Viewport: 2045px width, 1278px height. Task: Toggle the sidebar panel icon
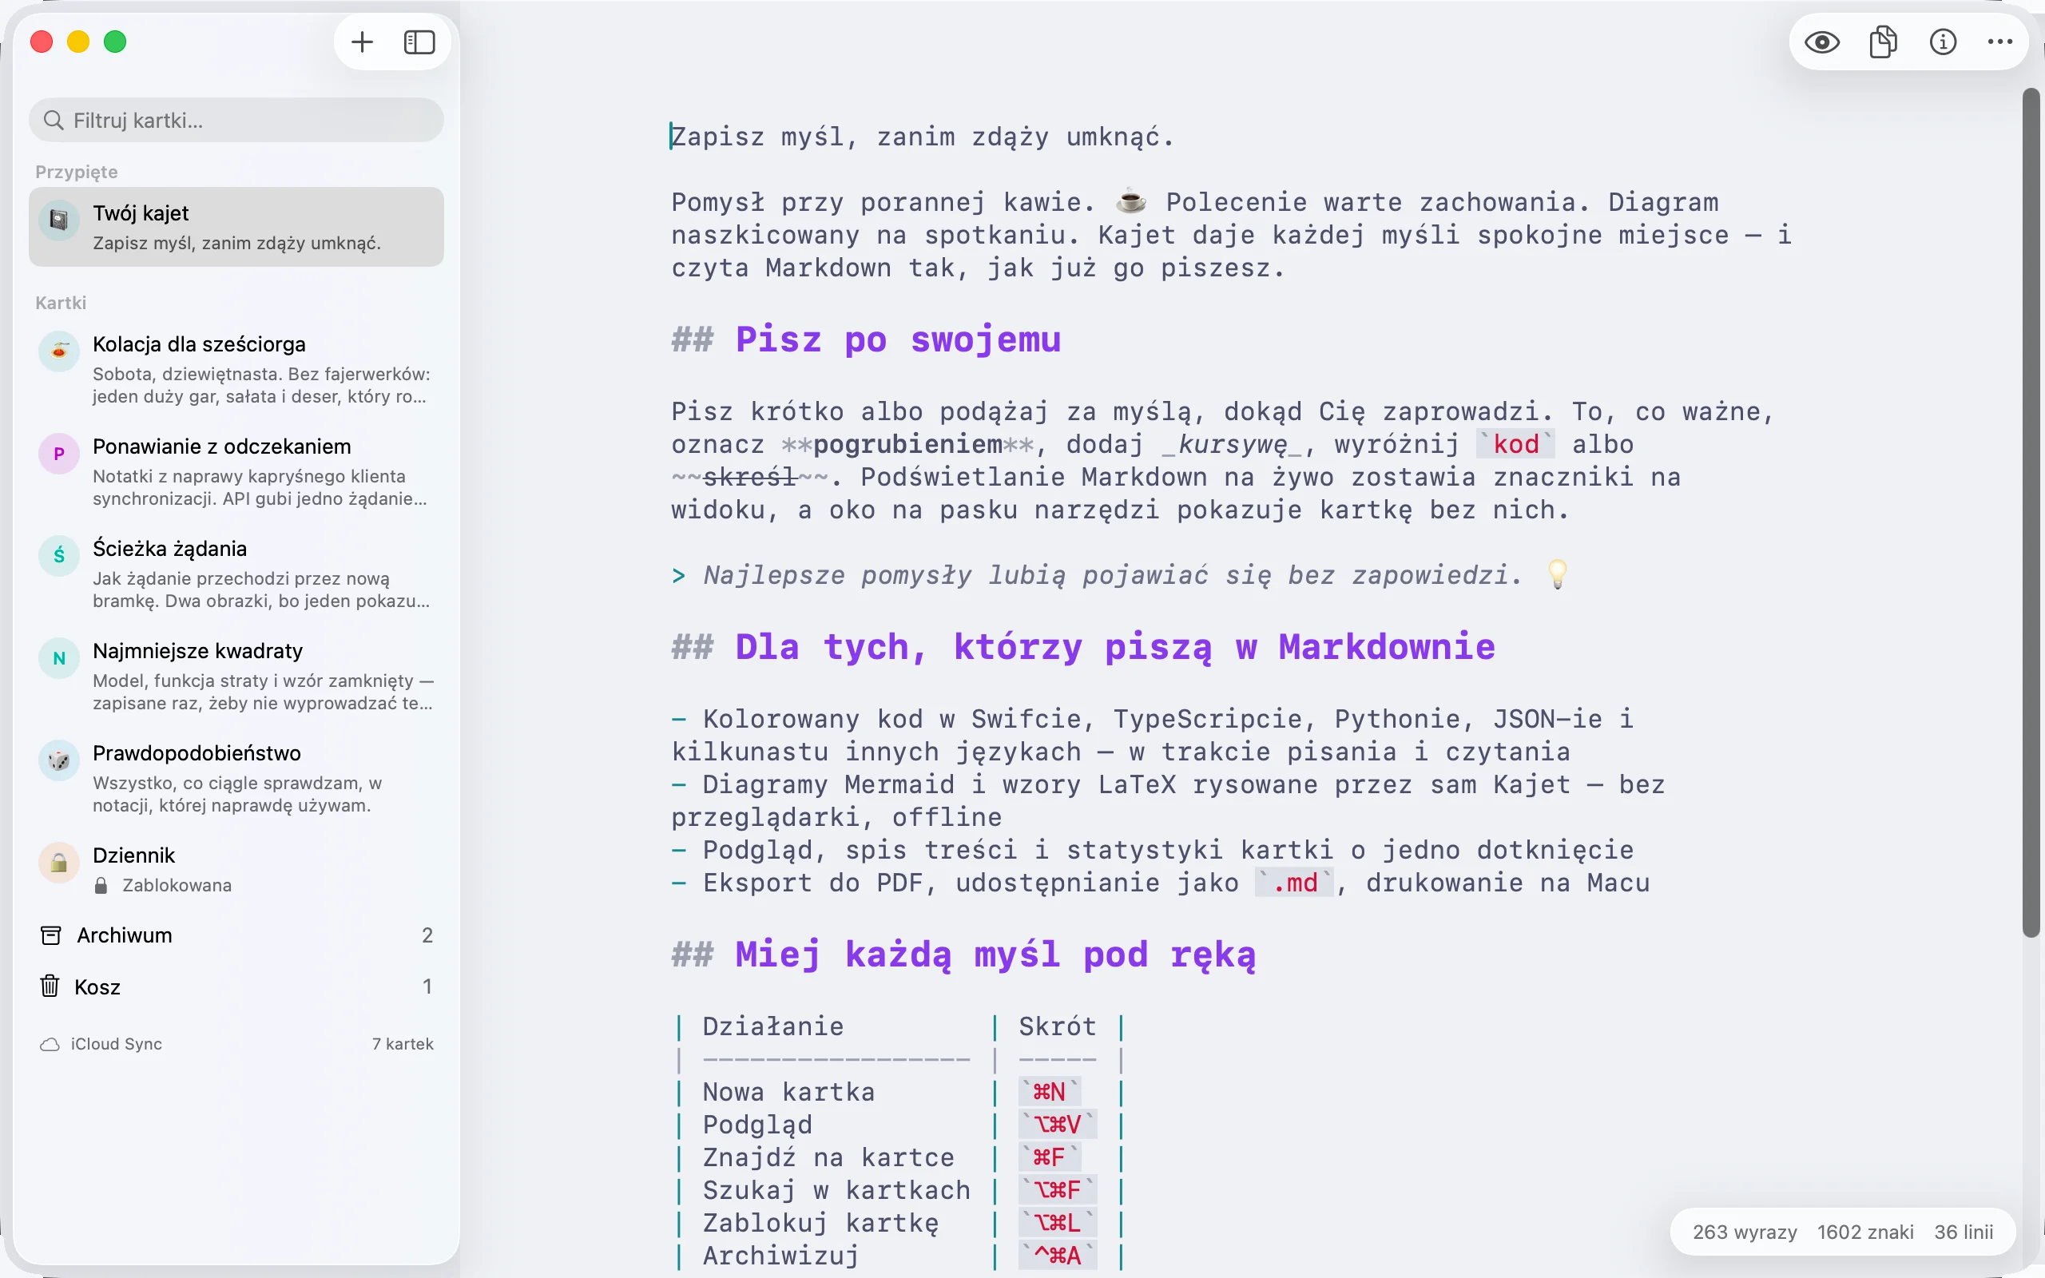[419, 42]
